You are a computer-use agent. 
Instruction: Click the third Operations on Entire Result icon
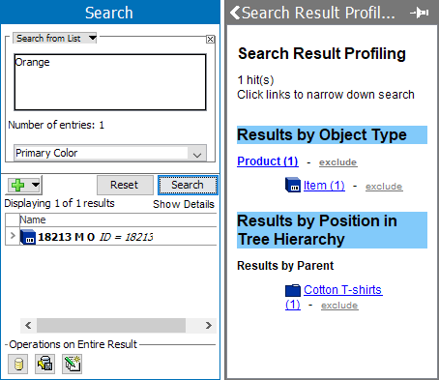(73, 365)
